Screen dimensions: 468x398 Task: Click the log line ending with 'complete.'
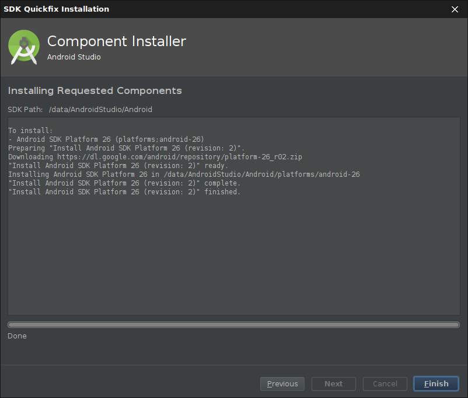coord(124,183)
